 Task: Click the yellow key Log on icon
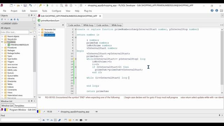(x=41, y=6)
